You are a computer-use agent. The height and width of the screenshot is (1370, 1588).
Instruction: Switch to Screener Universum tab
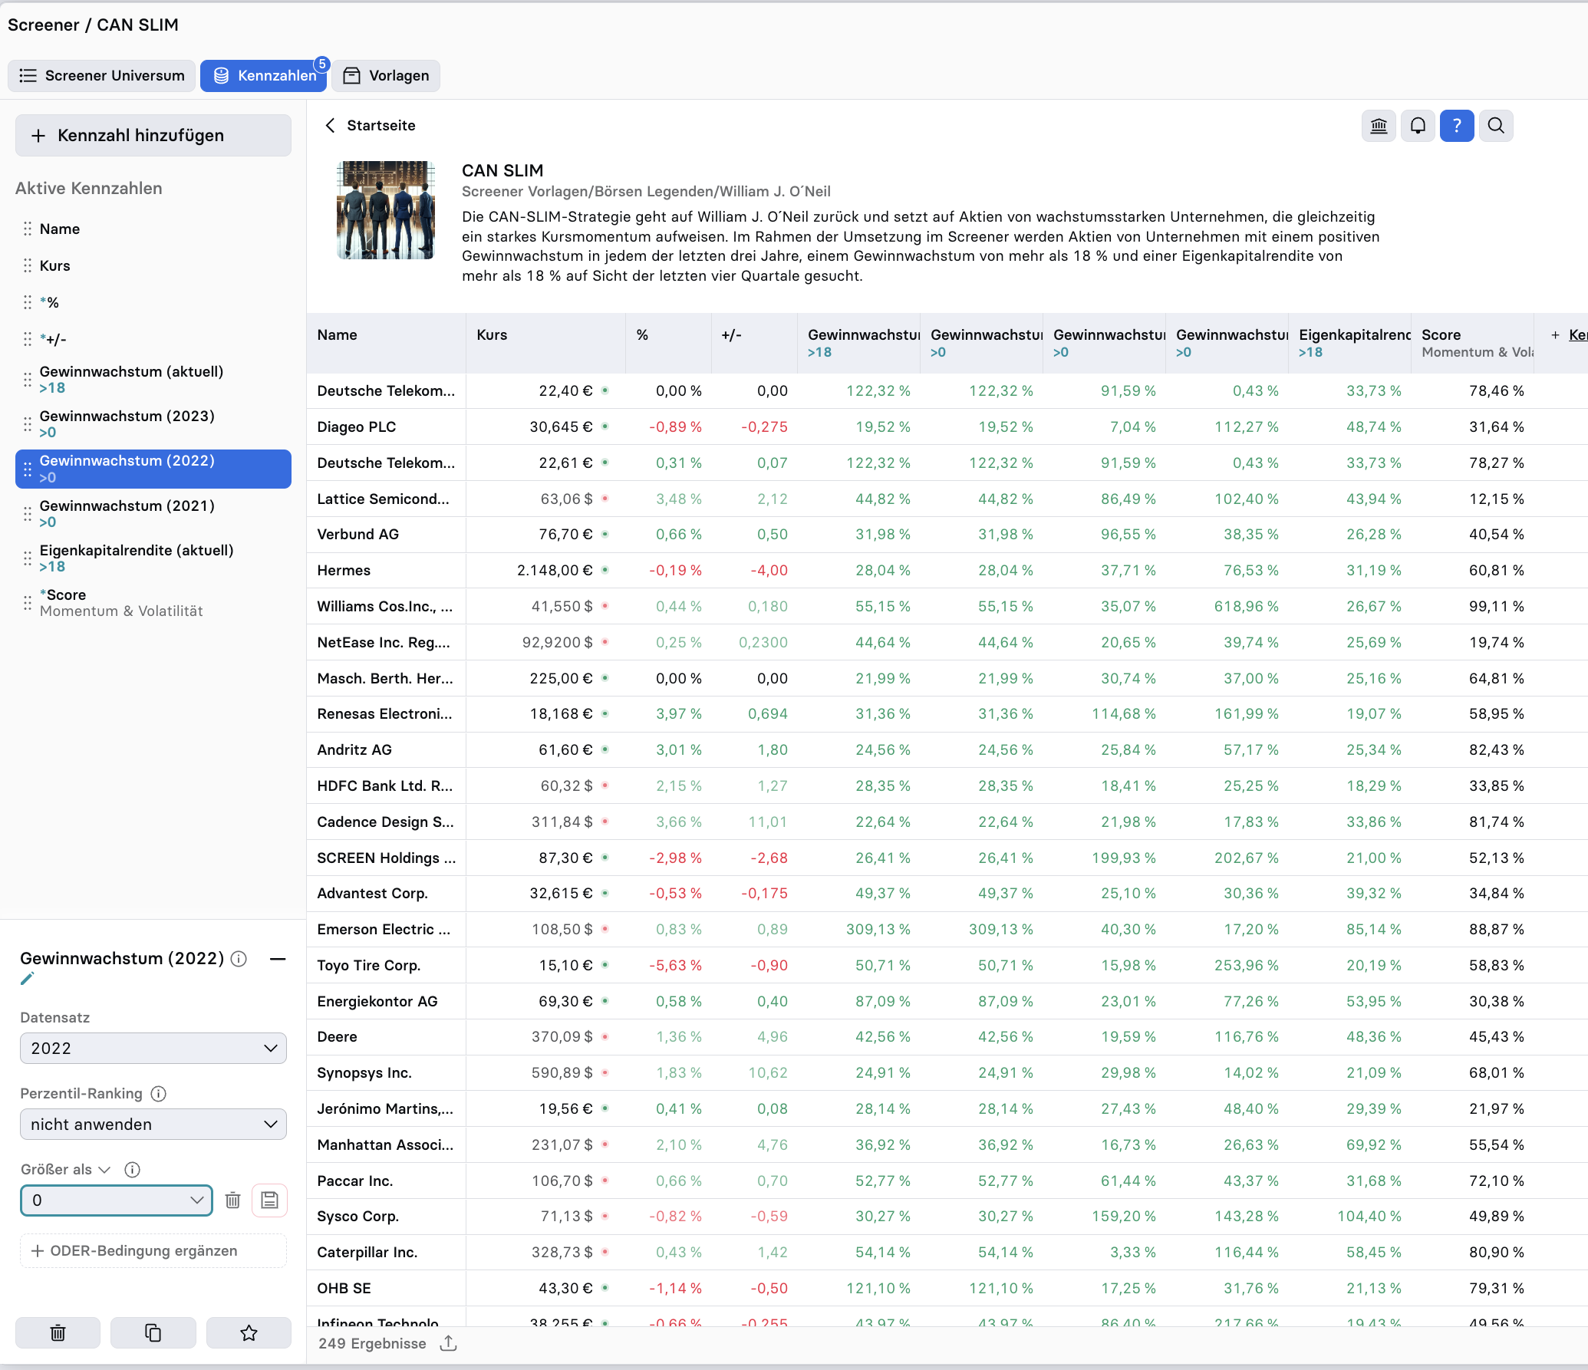click(101, 76)
